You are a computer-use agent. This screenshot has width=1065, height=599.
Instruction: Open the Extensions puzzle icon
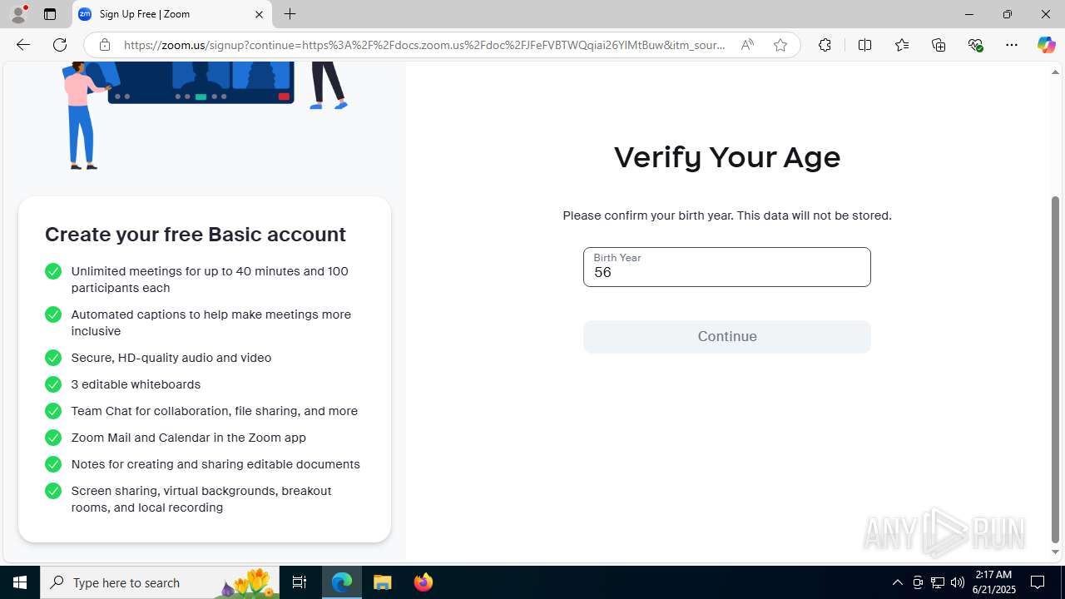(825, 45)
